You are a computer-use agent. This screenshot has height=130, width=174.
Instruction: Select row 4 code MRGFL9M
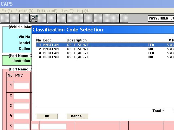click(x=51, y=57)
